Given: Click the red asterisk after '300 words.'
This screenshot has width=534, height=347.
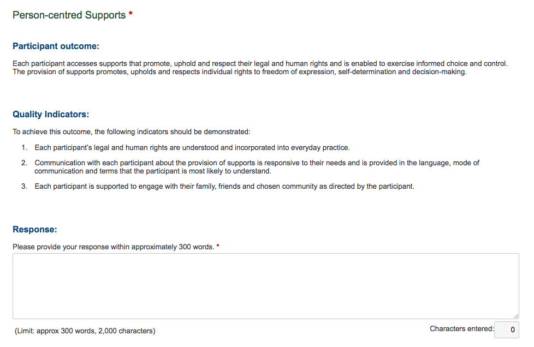Looking at the screenshot, I should [218, 246].
